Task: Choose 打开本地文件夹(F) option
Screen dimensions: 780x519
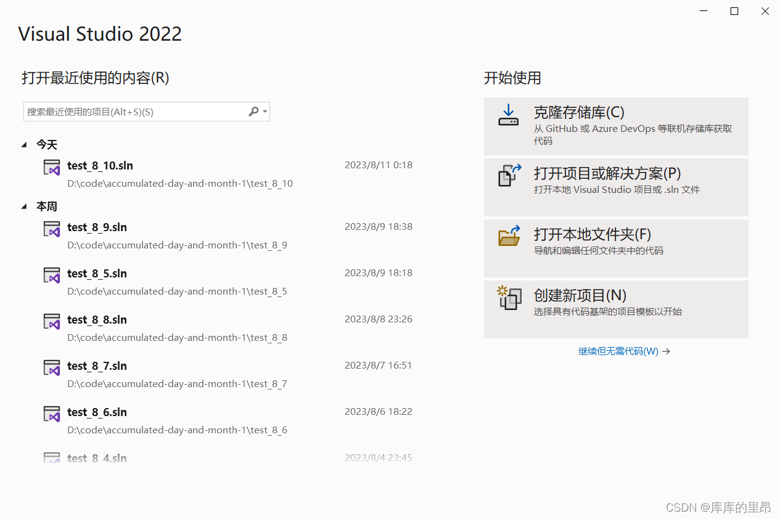Action: (616, 248)
